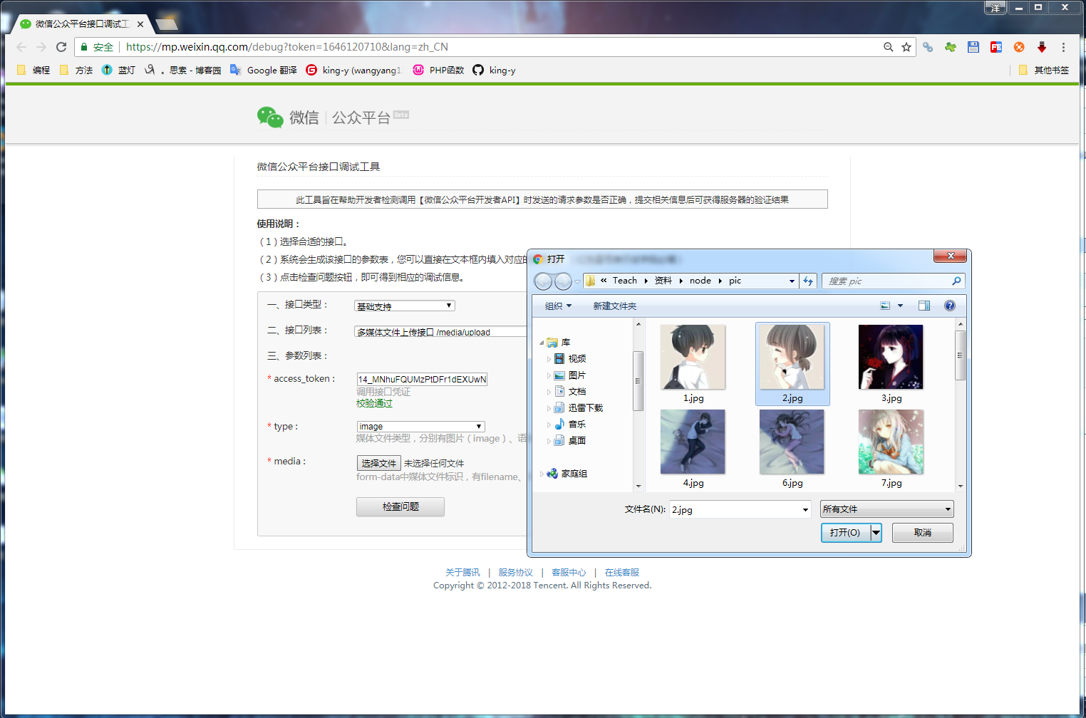The width and height of the screenshot is (1086, 718).
Task: Select 音乐 in the library tree
Action: (x=570, y=425)
